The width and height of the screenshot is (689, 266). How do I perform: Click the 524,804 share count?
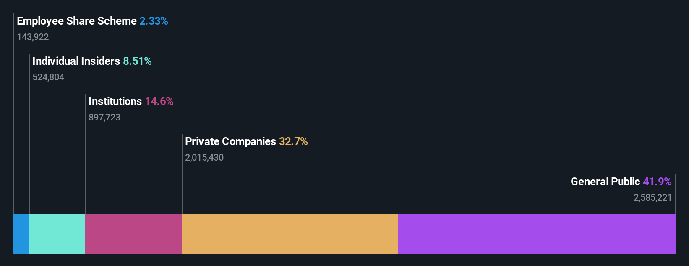pyautogui.click(x=48, y=77)
